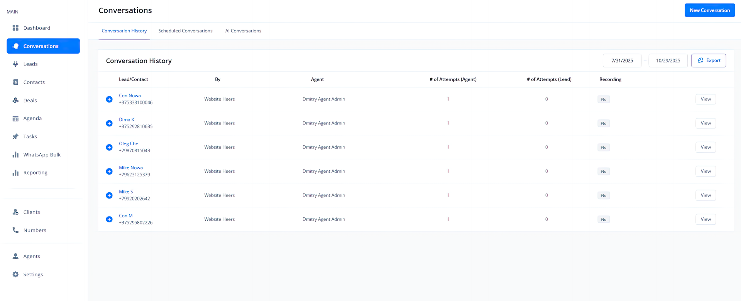Click the Agent column header
The height and width of the screenshot is (301, 741).
317,79
